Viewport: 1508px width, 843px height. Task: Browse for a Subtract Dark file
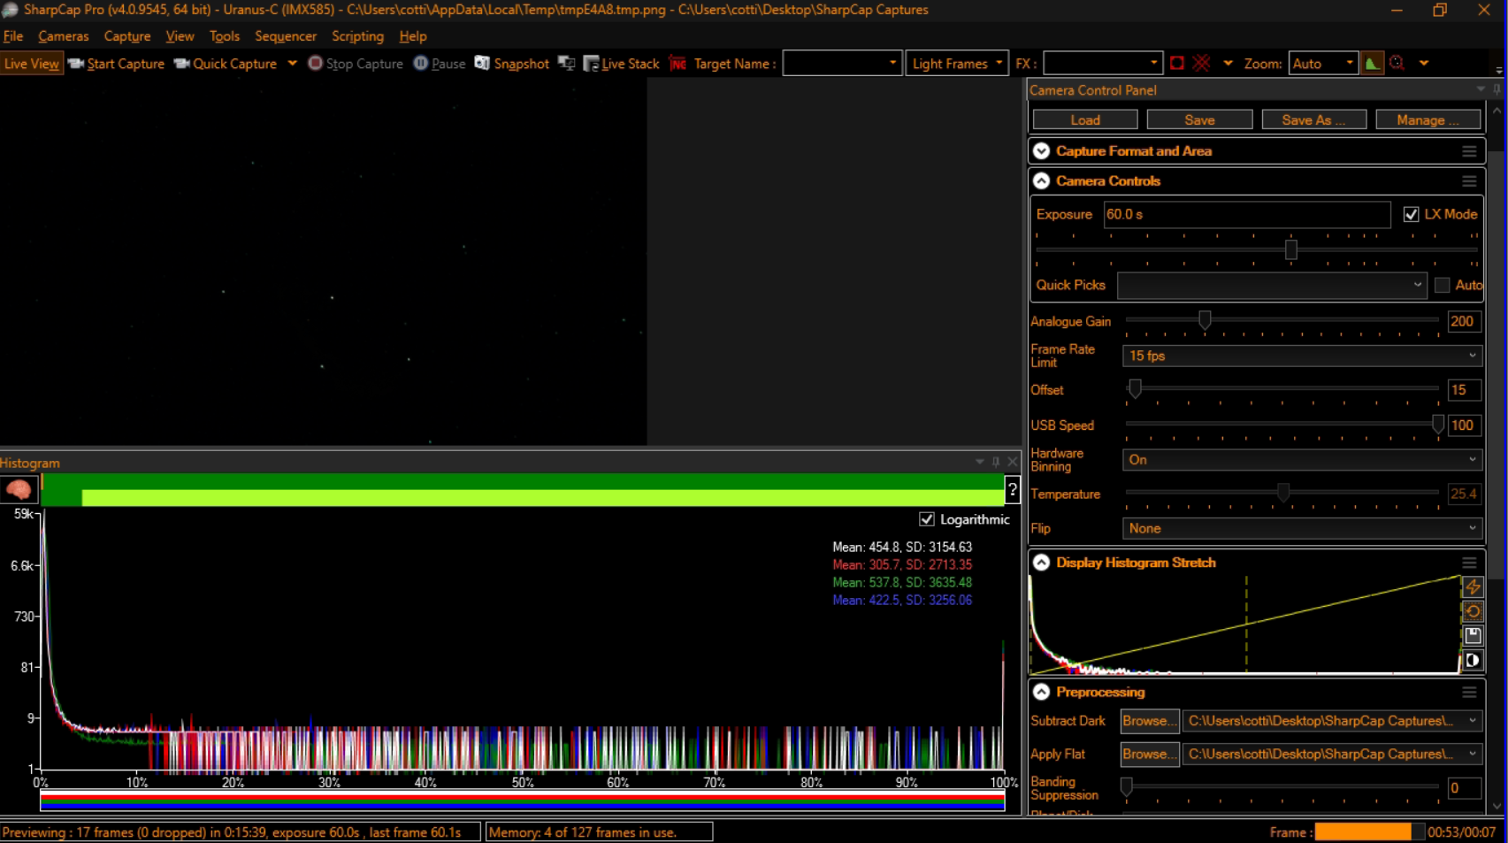1150,721
